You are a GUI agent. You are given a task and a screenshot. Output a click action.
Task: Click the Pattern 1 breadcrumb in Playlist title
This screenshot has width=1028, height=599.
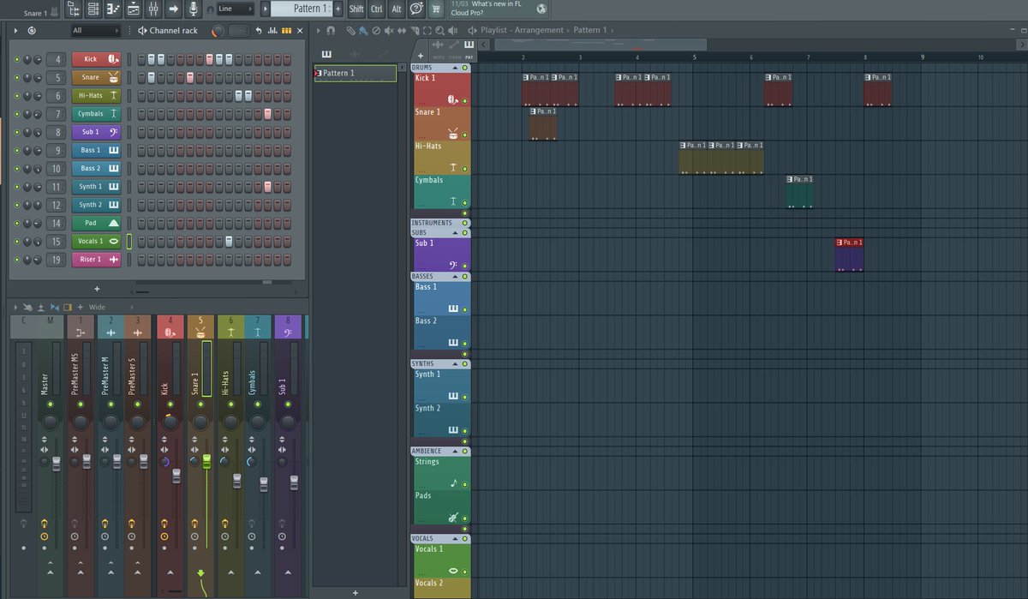[590, 30]
